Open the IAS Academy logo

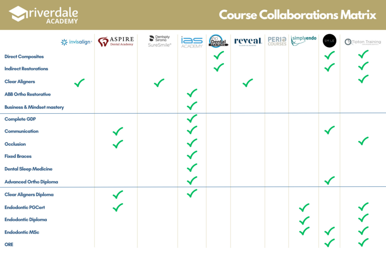pyautogui.click(x=192, y=42)
